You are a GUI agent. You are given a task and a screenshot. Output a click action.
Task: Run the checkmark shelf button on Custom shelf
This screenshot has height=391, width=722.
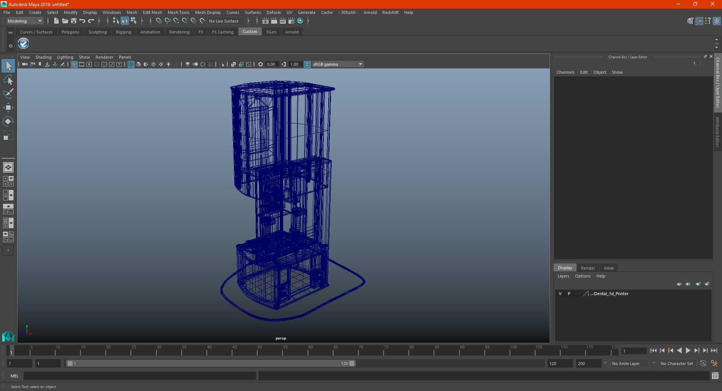click(24, 44)
